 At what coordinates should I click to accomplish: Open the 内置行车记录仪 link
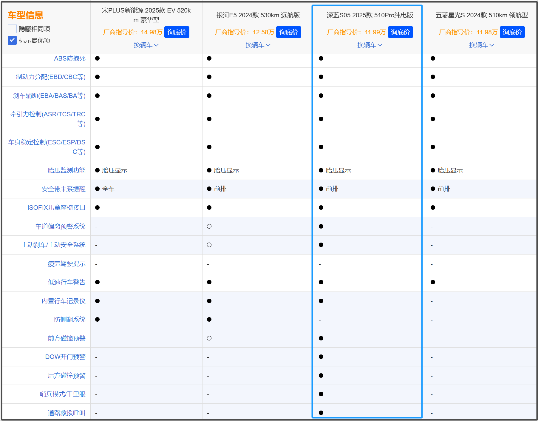pyautogui.click(x=64, y=301)
